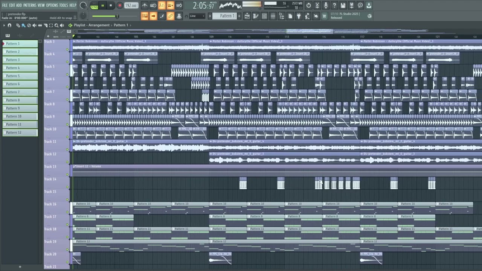482x271 pixels.
Task: Mute Track 4 with its green dot
Action: (x=67, y=62)
